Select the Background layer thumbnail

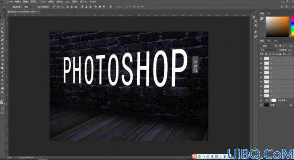pos(266,105)
